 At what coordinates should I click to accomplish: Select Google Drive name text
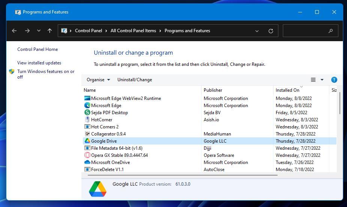pyautogui.click(x=104, y=141)
